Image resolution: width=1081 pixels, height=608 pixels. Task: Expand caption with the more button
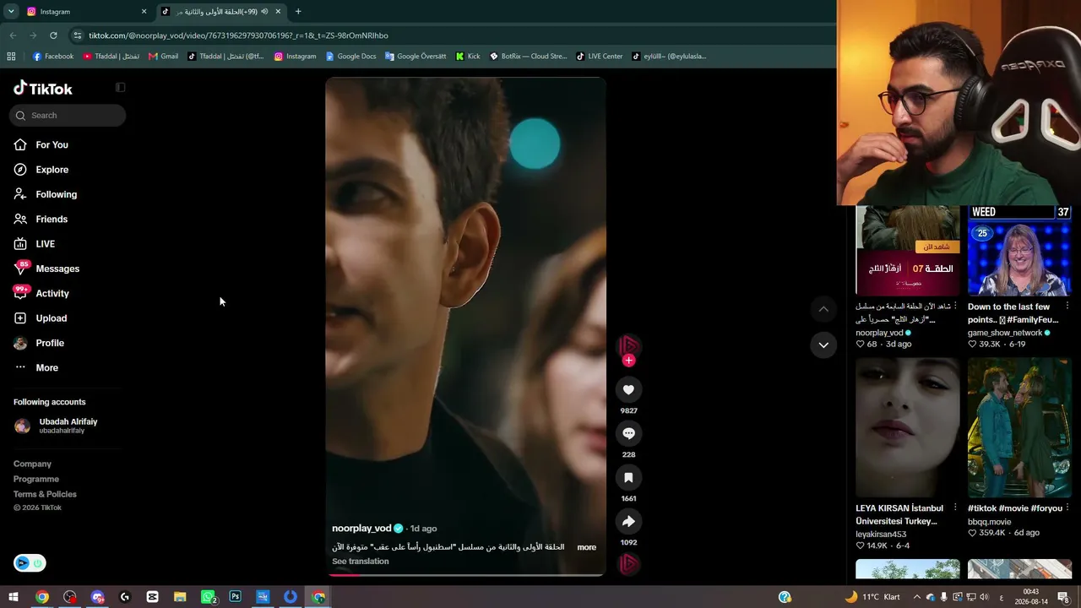tap(586, 547)
